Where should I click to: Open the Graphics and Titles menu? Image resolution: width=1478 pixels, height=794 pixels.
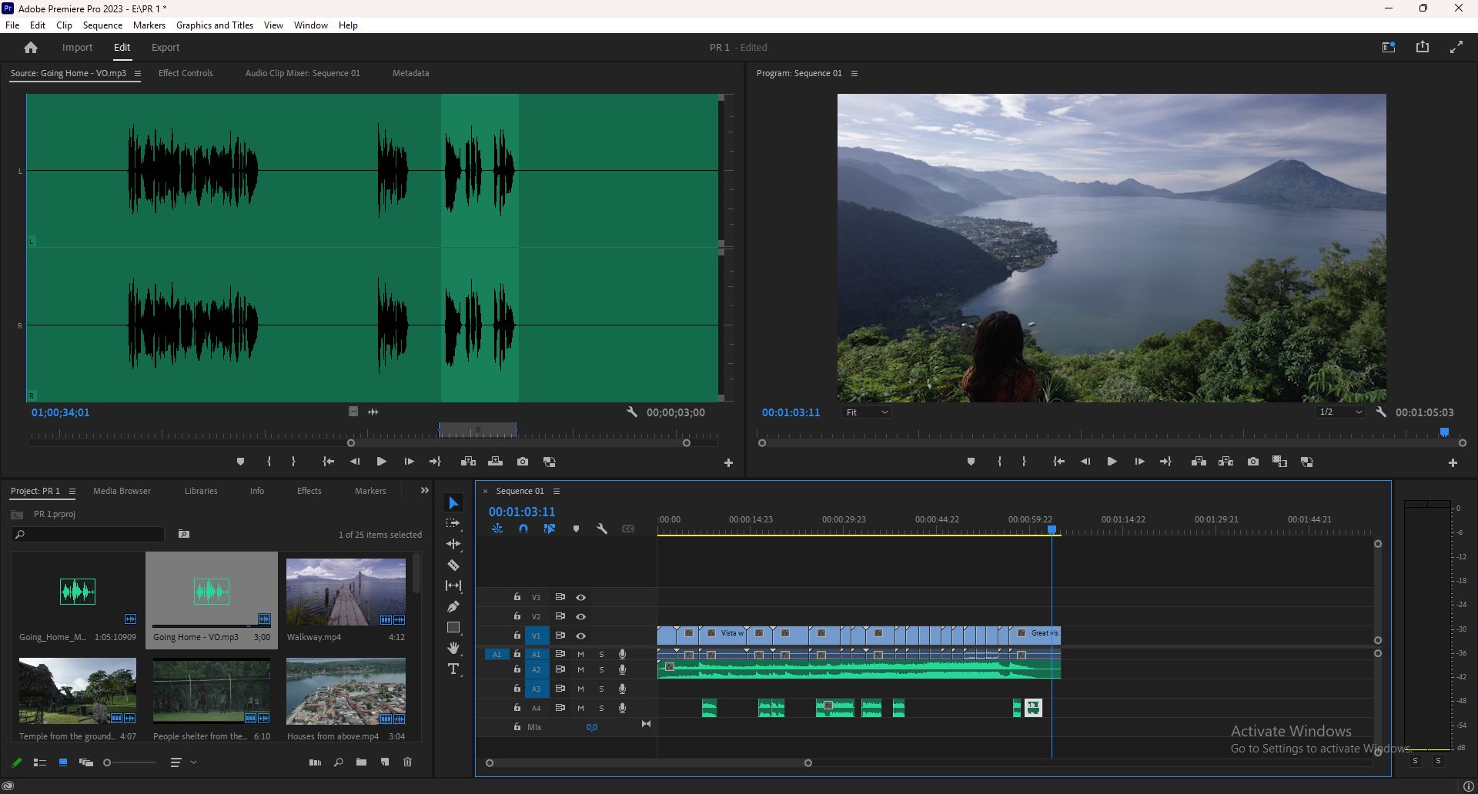click(215, 25)
